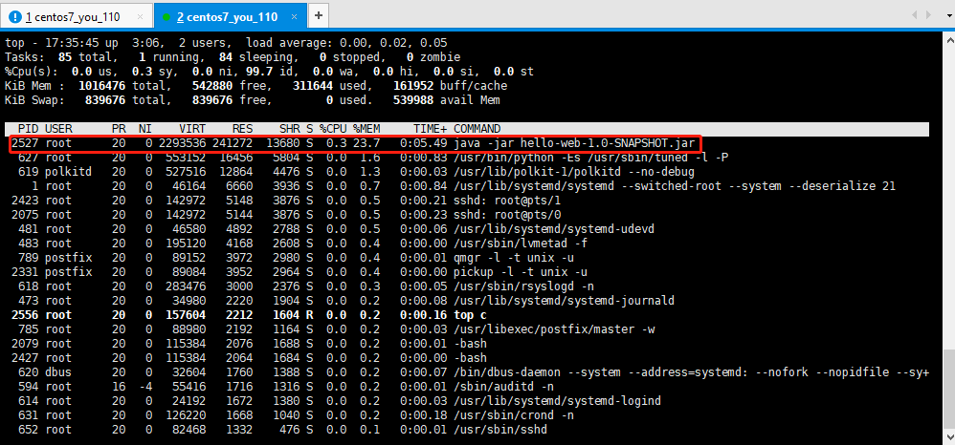
Task: Click the 161952 buff/cache value
Action: (414, 86)
